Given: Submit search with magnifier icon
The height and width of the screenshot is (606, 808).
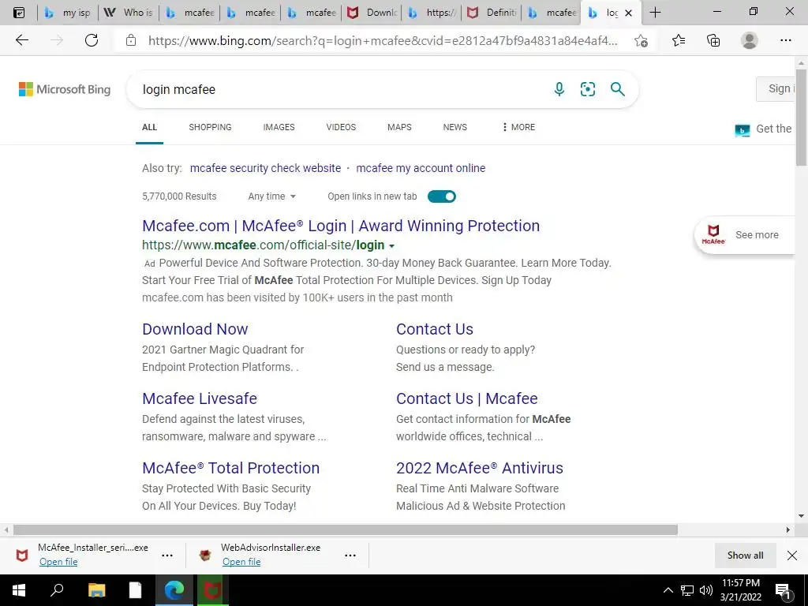Looking at the screenshot, I should 617,89.
